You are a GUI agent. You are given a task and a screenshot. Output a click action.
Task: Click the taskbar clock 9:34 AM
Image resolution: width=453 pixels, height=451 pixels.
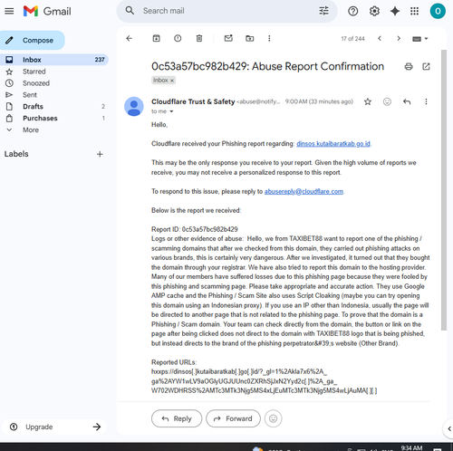pos(411,447)
